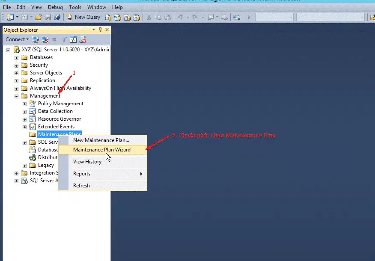Open the Tools menu
Screen dimensions: 375x261
tap(75, 7)
